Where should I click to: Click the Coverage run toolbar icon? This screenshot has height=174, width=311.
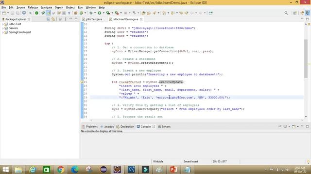(108, 13)
